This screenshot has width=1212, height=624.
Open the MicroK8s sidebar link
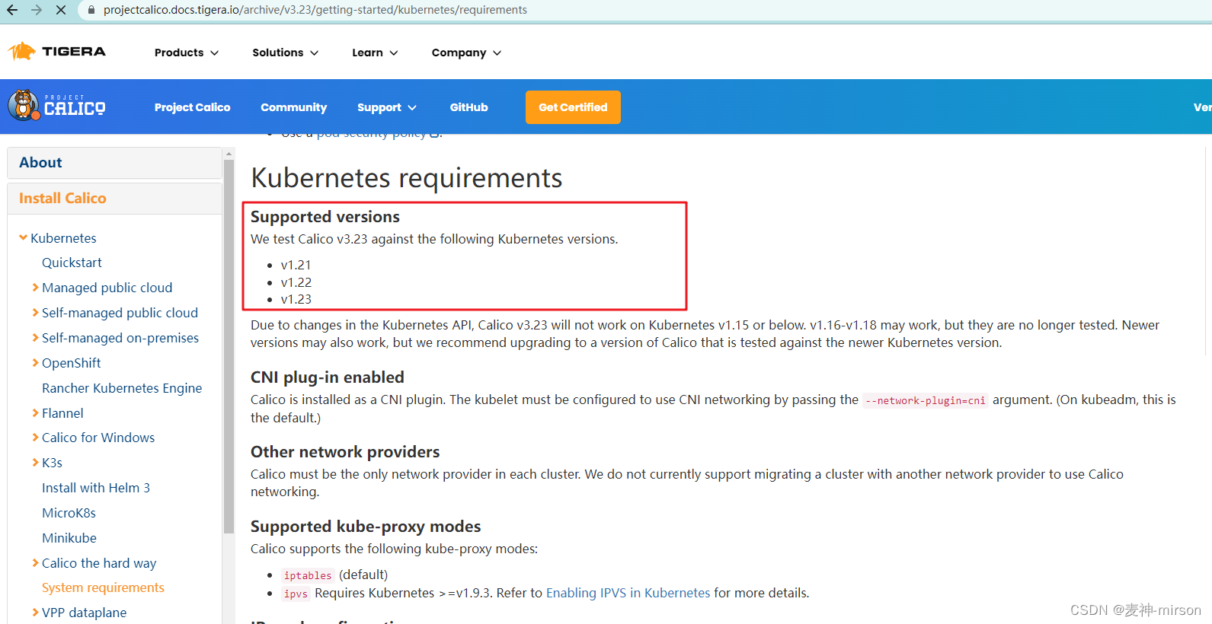69,513
